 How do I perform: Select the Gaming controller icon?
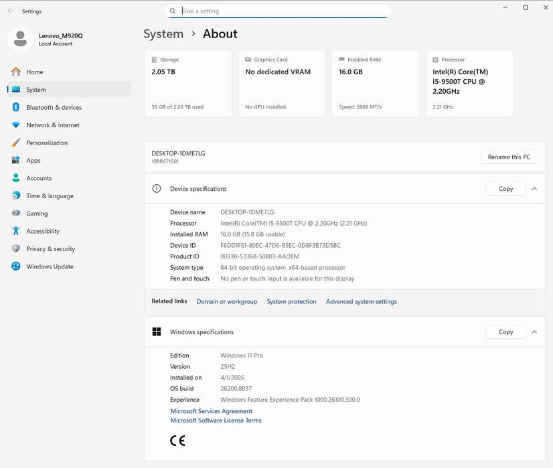pyautogui.click(x=15, y=214)
